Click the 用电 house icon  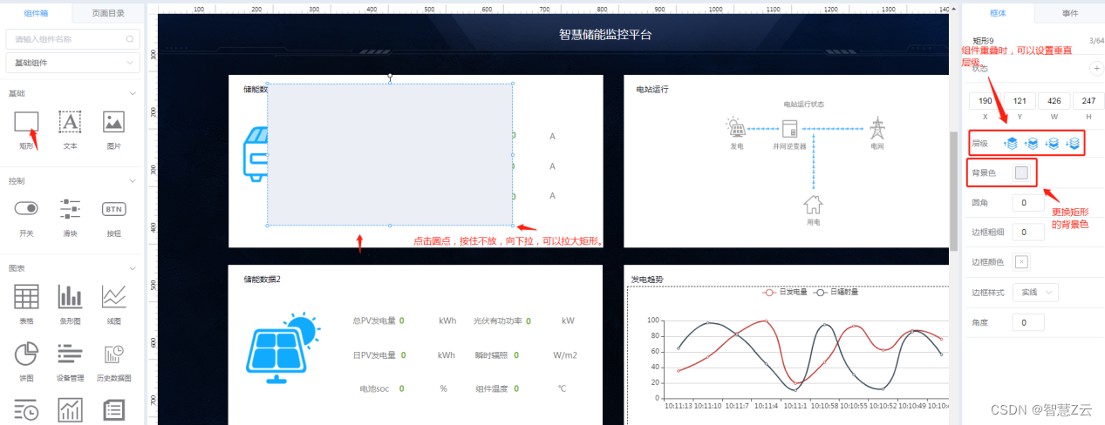click(x=813, y=204)
